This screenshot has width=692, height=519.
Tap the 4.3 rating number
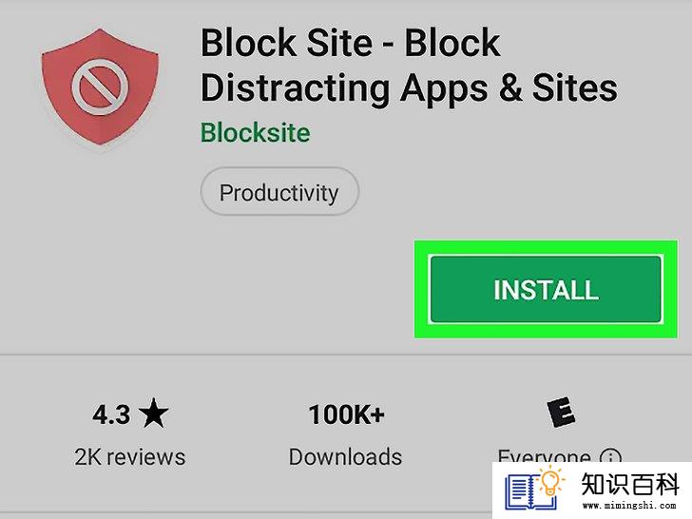111,414
